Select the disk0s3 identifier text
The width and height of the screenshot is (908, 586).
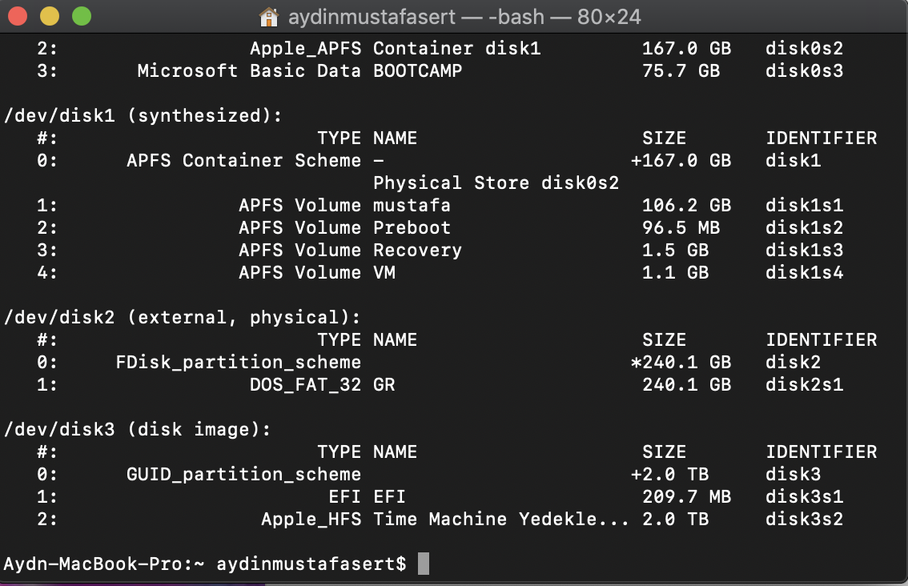804,70
